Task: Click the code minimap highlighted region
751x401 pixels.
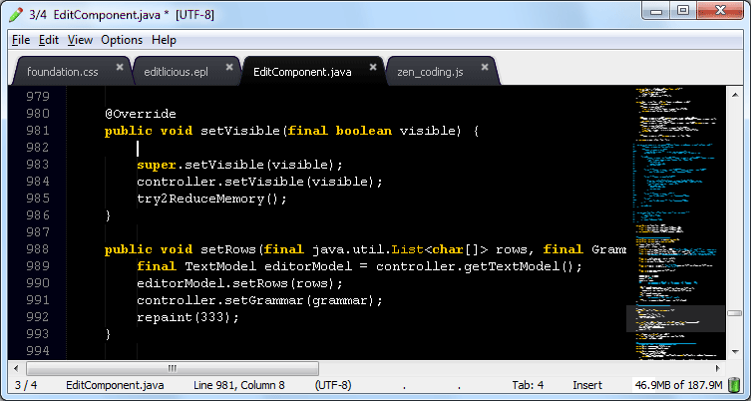Action: coord(675,318)
